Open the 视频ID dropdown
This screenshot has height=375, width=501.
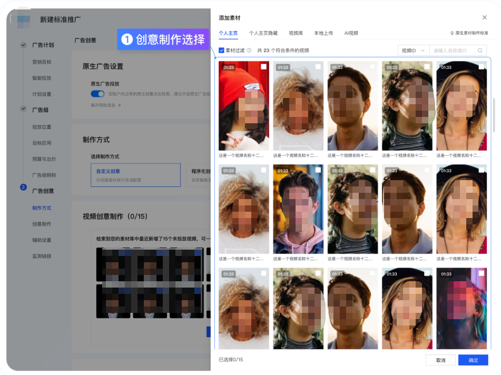coord(413,51)
